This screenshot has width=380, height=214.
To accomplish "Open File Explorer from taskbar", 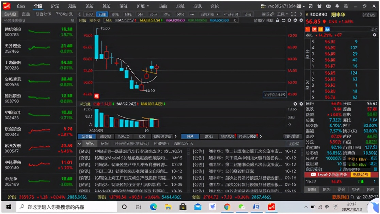I will click(168, 207).
